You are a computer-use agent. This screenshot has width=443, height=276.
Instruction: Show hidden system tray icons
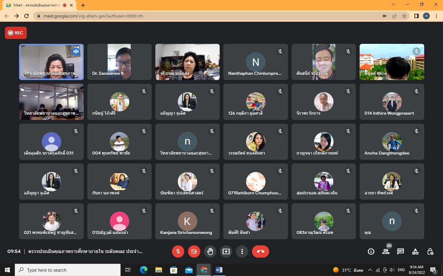click(x=370, y=270)
